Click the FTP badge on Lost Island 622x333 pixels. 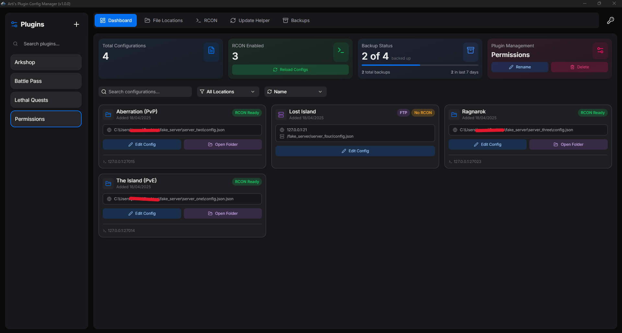tap(404, 113)
